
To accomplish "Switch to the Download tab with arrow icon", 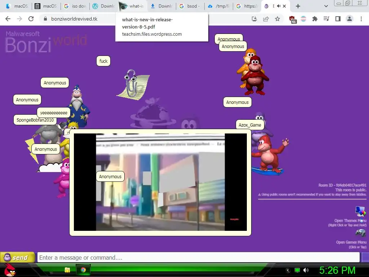I will tap(162, 6).
